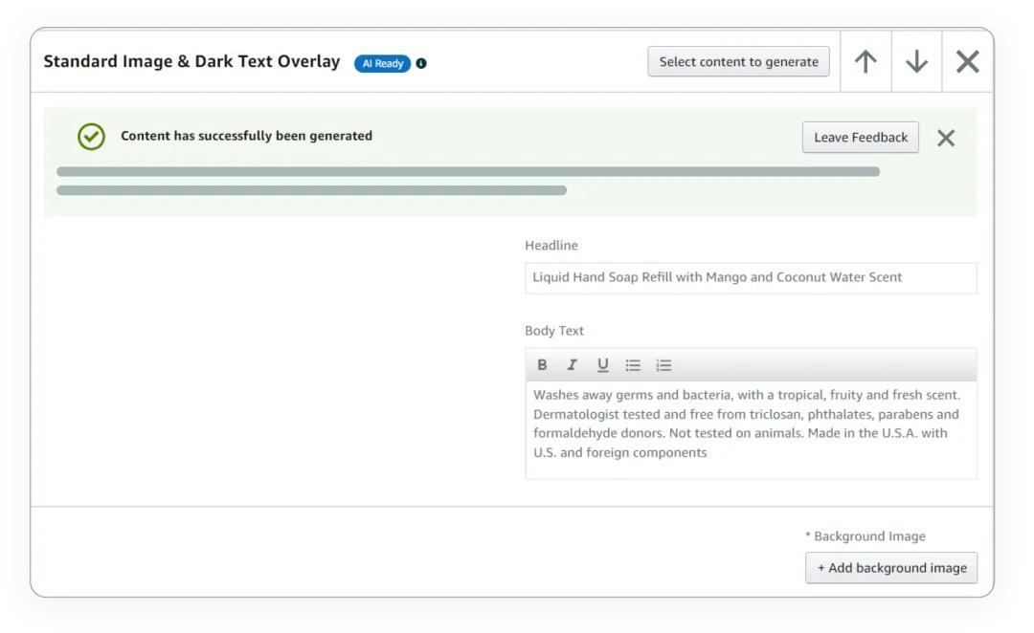This screenshot has height=633, width=1034.
Task: Toggle bold formatting in Body Text
Action: [x=542, y=365]
